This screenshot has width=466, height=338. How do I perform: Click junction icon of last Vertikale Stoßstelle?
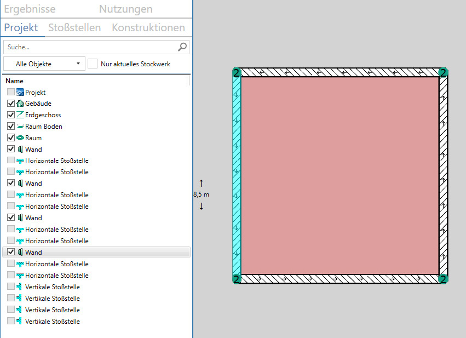pyautogui.click(x=19, y=321)
